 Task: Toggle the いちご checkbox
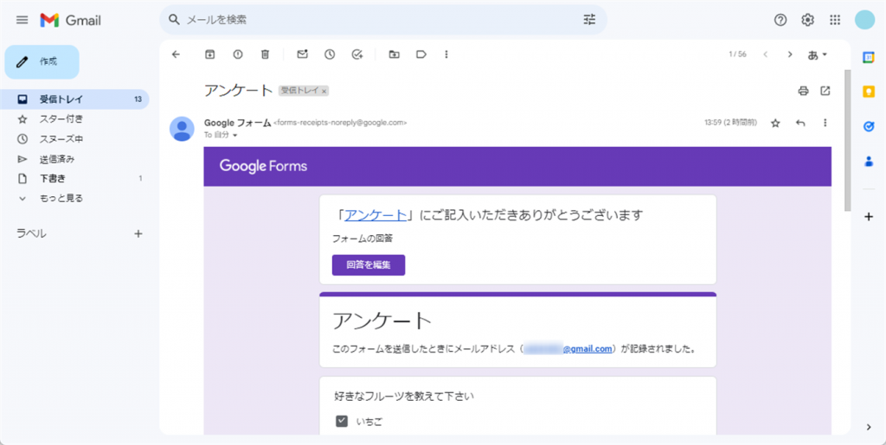(342, 422)
